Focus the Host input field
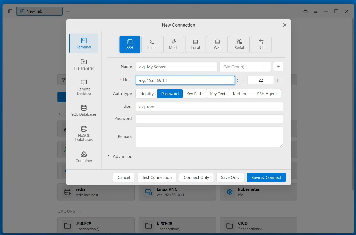The height and width of the screenshot is (235, 356). coord(185,80)
